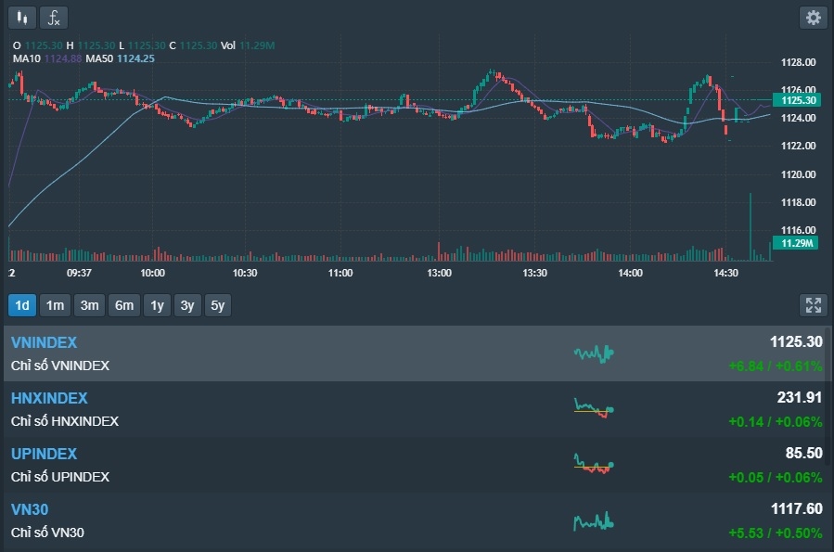Select the 6m time range

pos(123,305)
